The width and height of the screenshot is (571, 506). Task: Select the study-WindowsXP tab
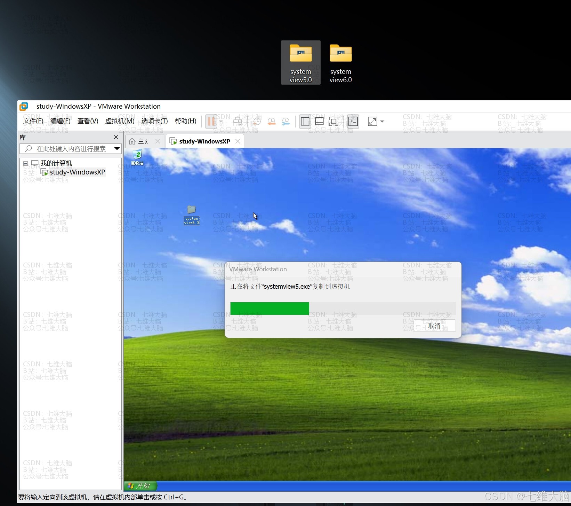coord(204,141)
